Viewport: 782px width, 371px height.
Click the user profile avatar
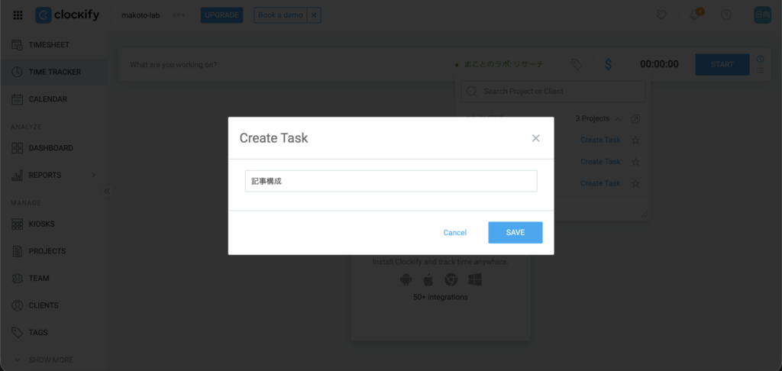click(761, 15)
